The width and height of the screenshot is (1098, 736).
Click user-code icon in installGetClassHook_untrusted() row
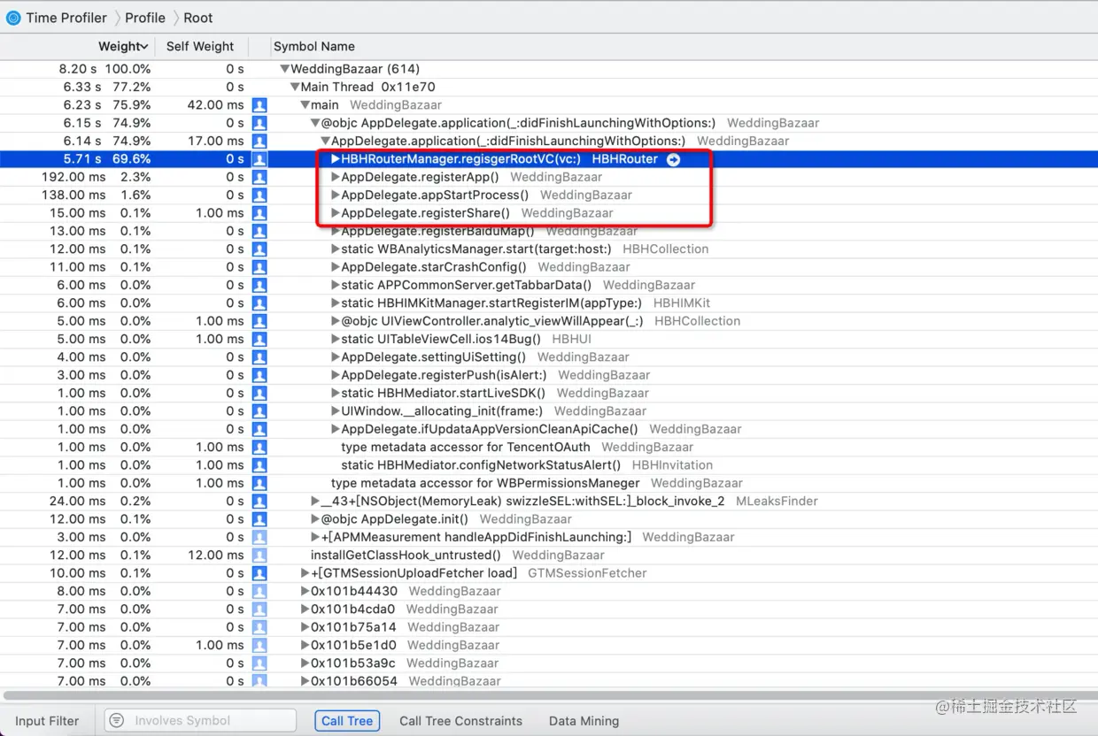259,555
